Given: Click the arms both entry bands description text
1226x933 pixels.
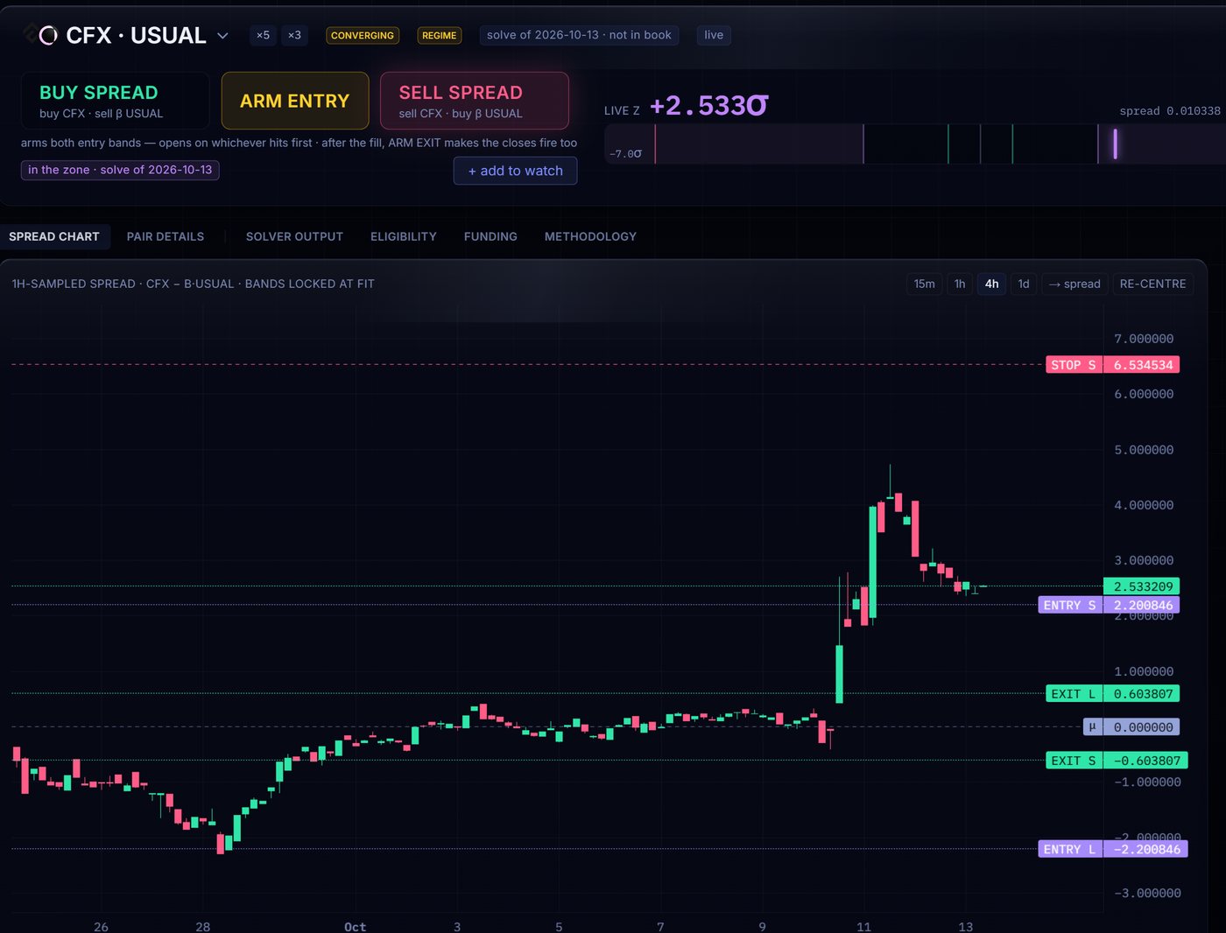Looking at the screenshot, I should [x=299, y=143].
